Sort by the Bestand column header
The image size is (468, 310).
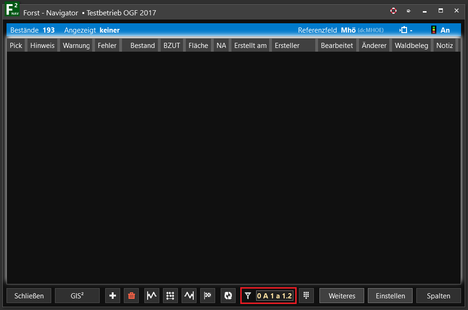point(142,46)
